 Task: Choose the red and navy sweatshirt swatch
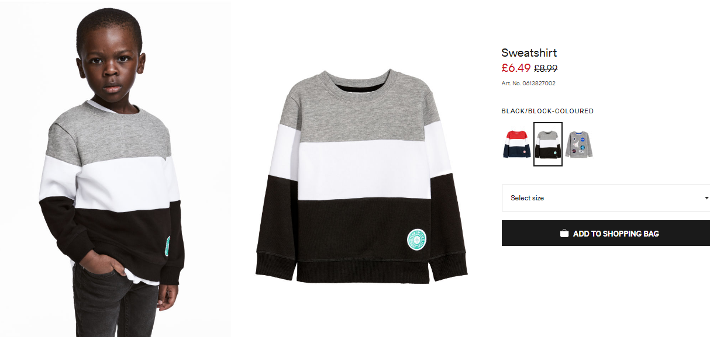tap(517, 144)
